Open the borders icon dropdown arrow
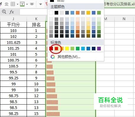135x117 pixels. [17, 4]
